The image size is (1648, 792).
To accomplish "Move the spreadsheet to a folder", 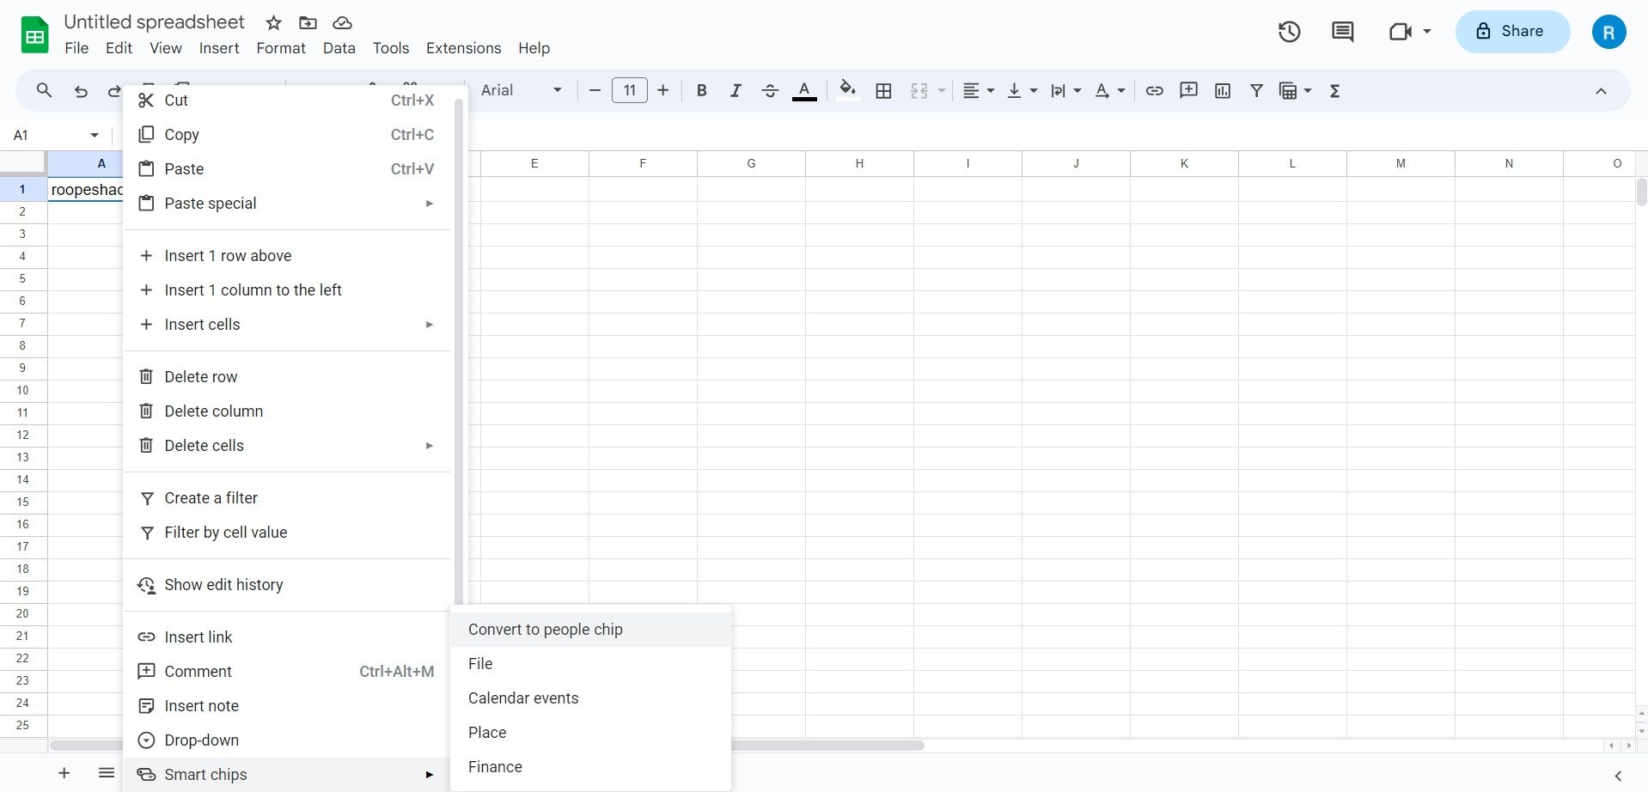I will click(x=308, y=22).
